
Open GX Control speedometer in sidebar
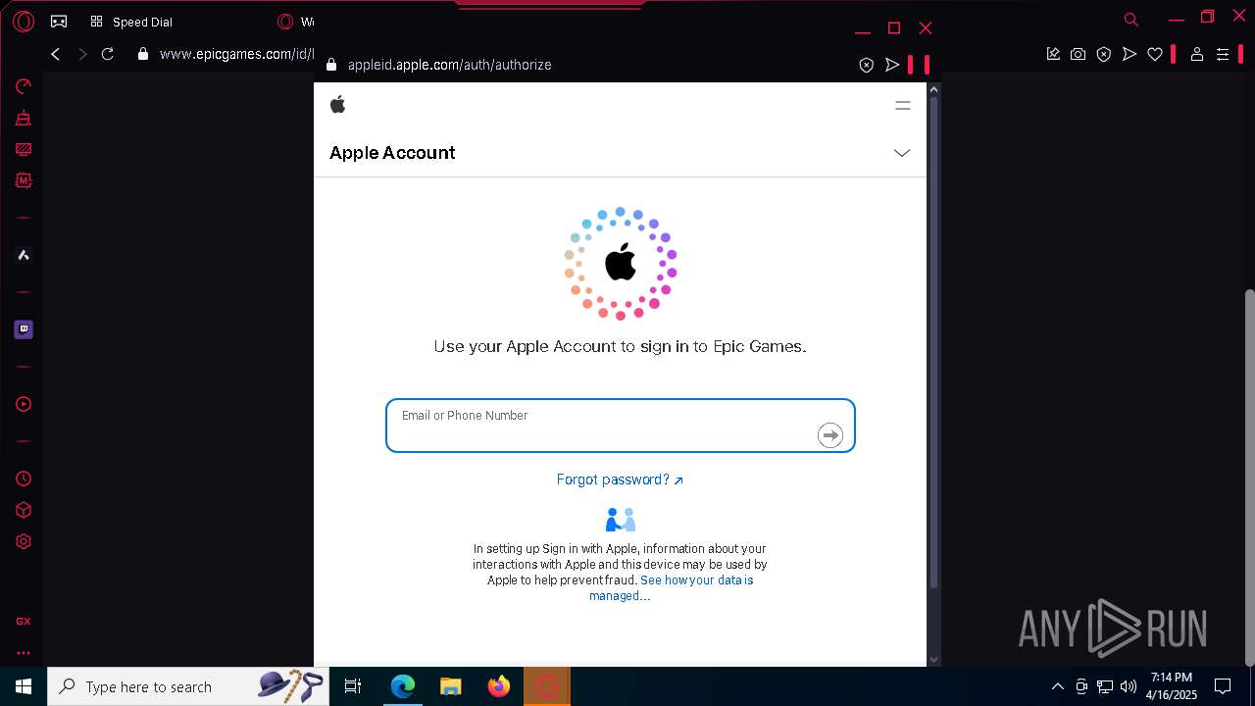(24, 86)
